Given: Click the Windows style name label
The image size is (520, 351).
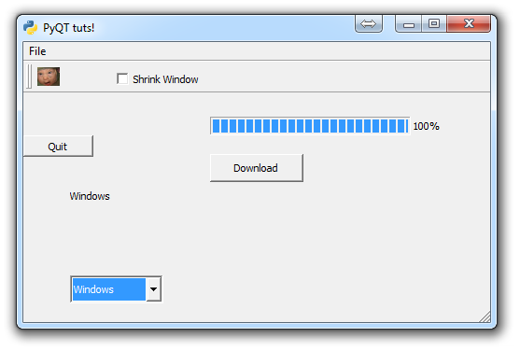Looking at the screenshot, I should coord(90,196).
